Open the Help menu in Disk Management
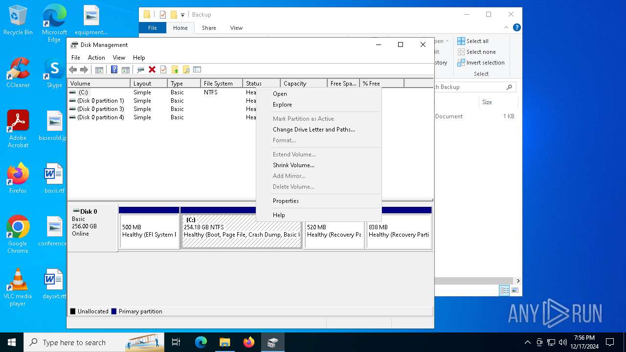 (x=139, y=58)
